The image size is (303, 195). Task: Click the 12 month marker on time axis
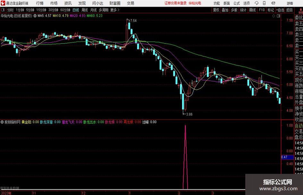tap(83, 193)
